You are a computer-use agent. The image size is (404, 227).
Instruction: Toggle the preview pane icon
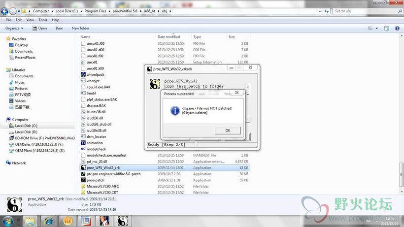[386, 28]
